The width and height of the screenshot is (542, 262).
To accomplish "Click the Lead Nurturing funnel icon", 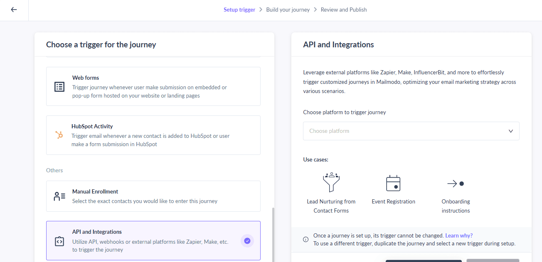I will 331,183.
